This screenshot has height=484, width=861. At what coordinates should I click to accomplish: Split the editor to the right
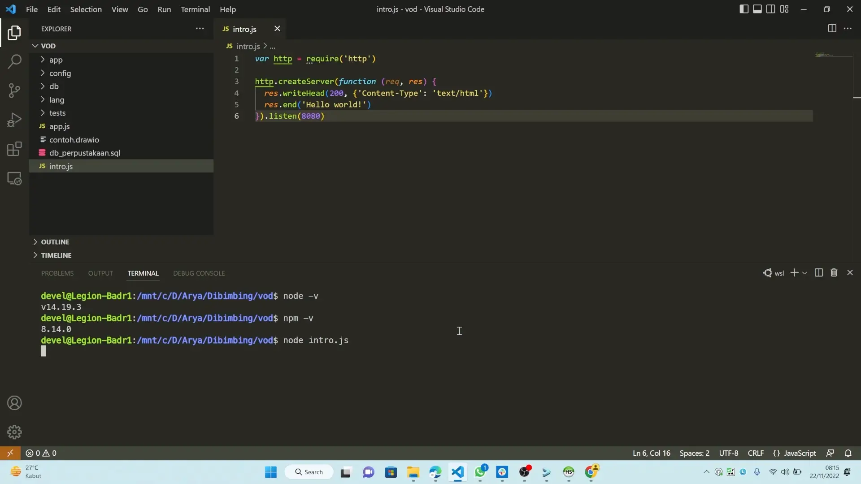(x=832, y=28)
